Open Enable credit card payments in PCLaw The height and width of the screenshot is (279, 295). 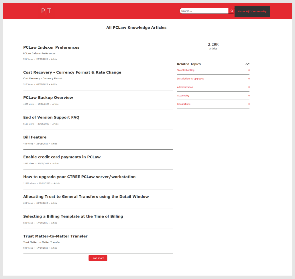point(62,157)
